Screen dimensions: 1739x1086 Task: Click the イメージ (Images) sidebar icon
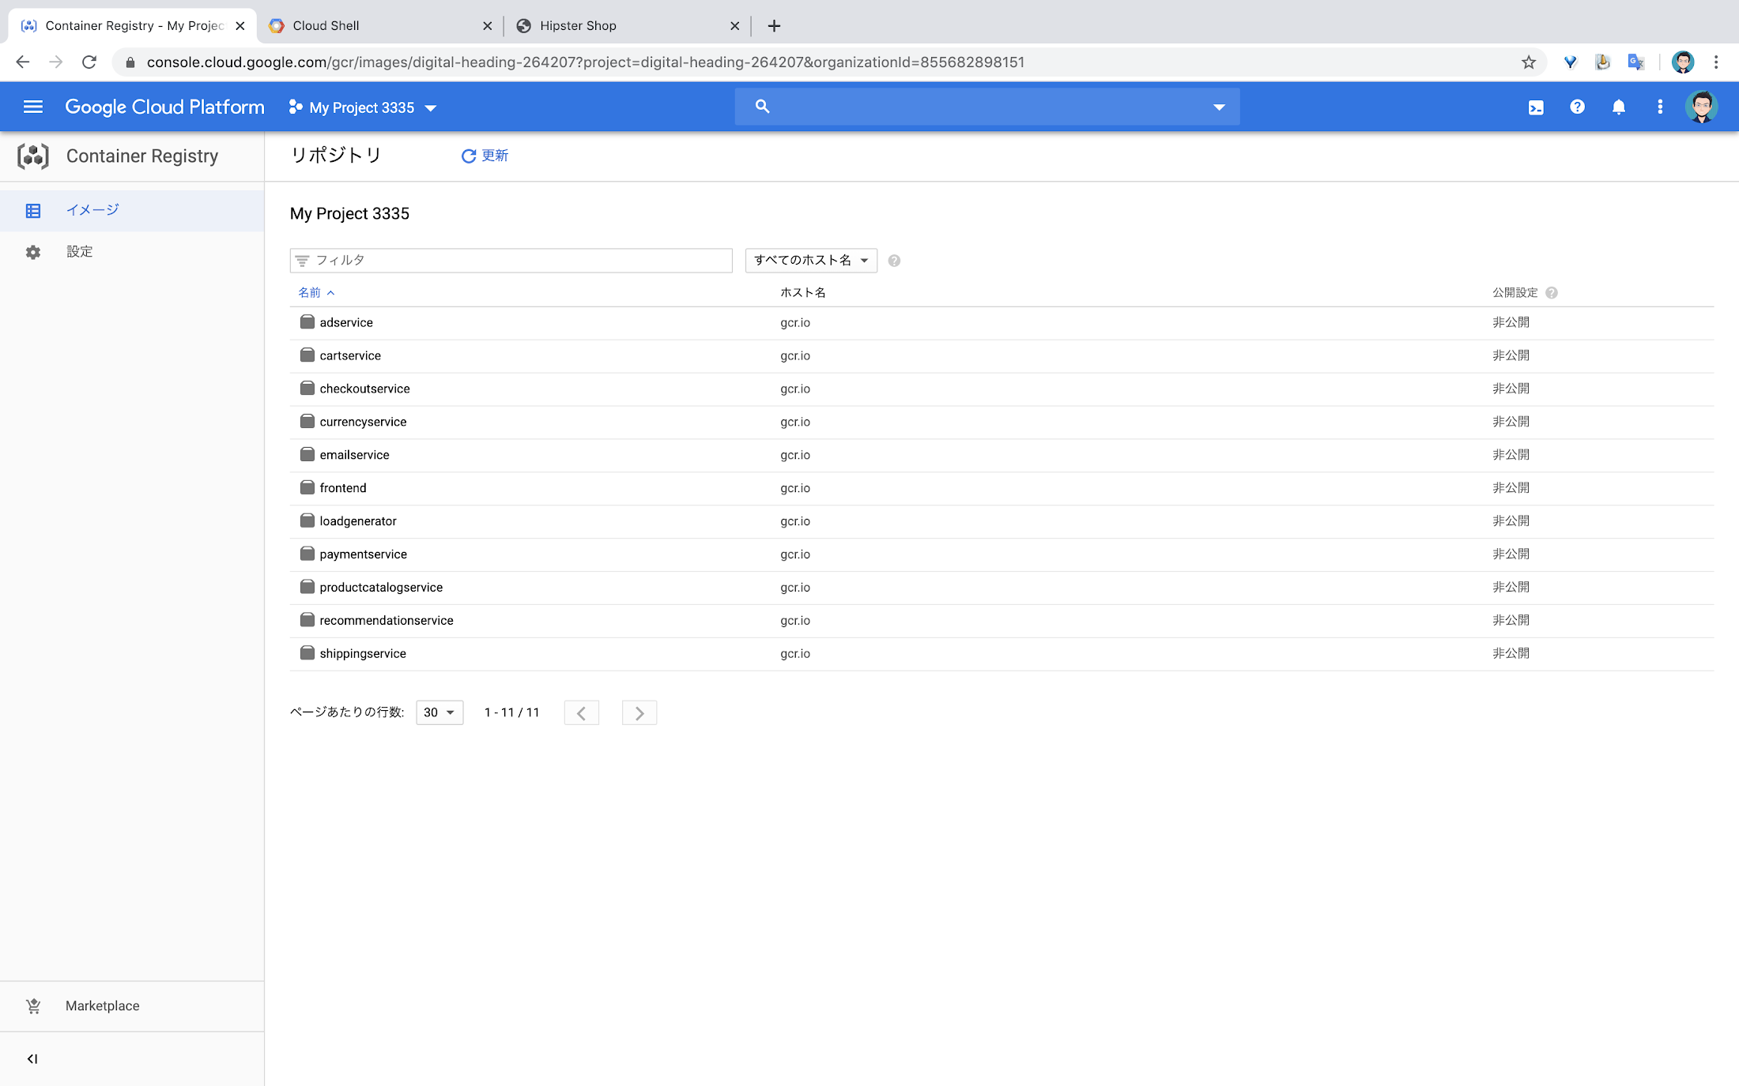32,209
